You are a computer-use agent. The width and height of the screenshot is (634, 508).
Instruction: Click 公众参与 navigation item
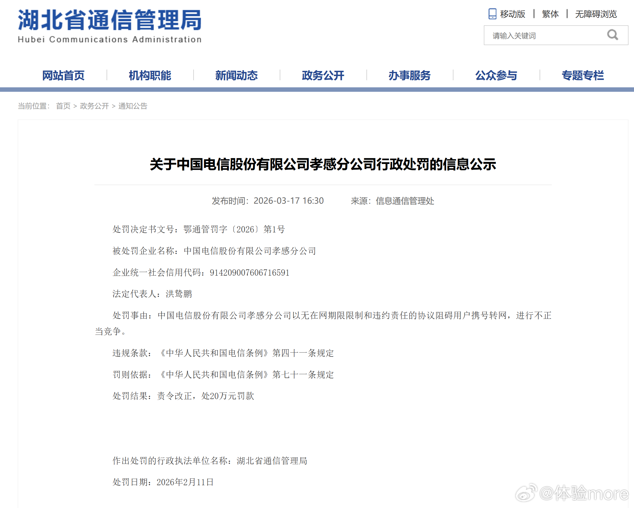[x=496, y=75]
